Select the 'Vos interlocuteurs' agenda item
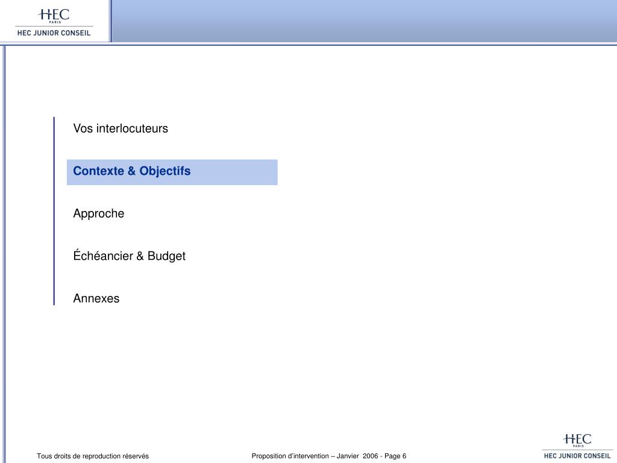This screenshot has width=617, height=463. click(121, 128)
